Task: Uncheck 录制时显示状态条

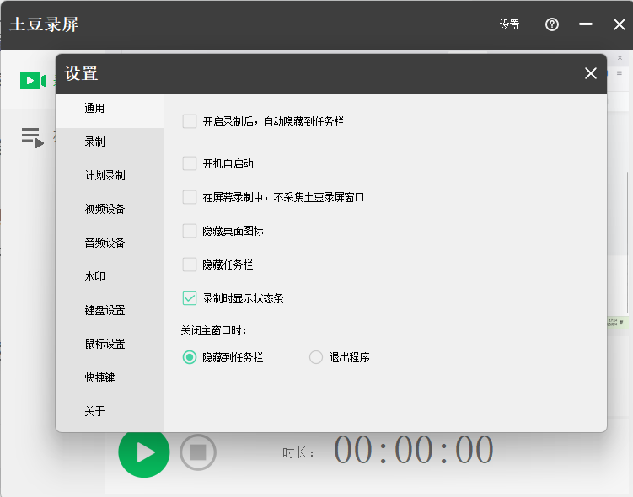Action: 190,298
